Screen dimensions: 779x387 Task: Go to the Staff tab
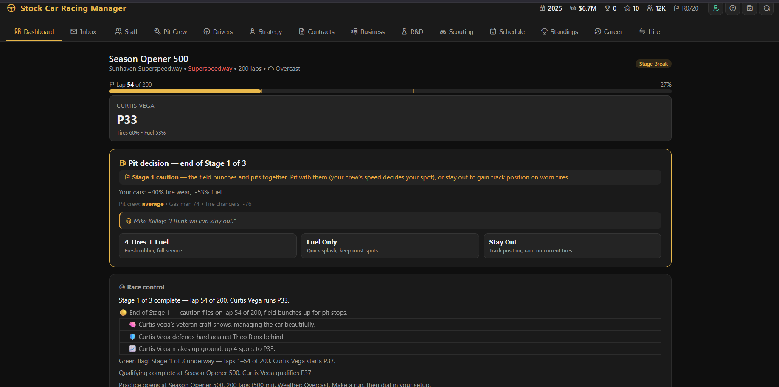(127, 31)
